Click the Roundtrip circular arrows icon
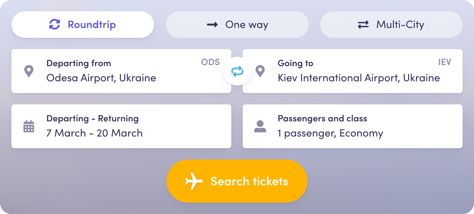474x214 pixels. (55, 25)
